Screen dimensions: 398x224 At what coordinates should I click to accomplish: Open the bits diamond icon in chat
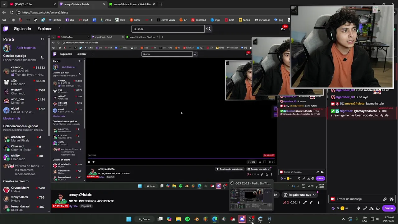point(333,208)
